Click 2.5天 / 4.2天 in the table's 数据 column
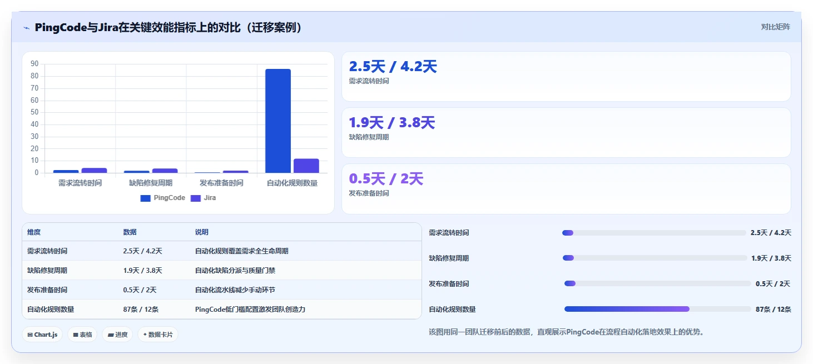Viewport: 813px width, 364px height. [142, 251]
